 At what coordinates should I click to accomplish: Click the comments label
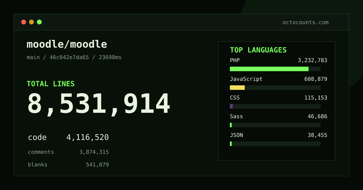(41, 152)
